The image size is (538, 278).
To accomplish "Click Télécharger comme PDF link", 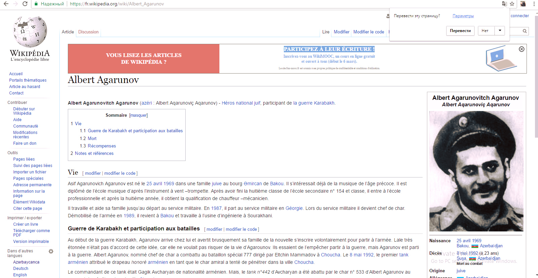I will pos(31,233).
